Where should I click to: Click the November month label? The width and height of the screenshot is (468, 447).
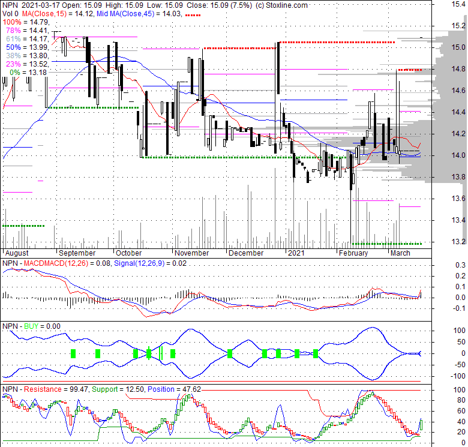[191, 253]
